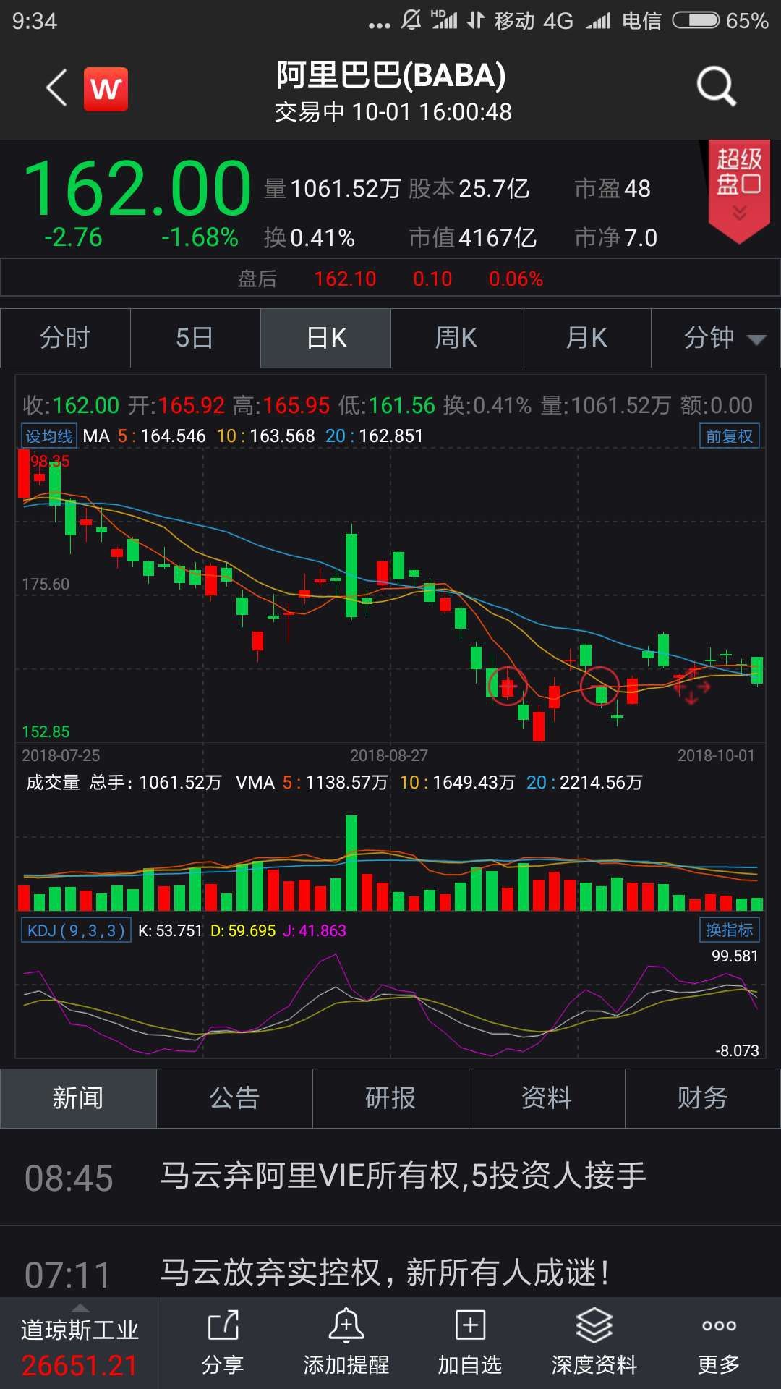Expand the 道琼斯工业 index ticker

[80, 1344]
